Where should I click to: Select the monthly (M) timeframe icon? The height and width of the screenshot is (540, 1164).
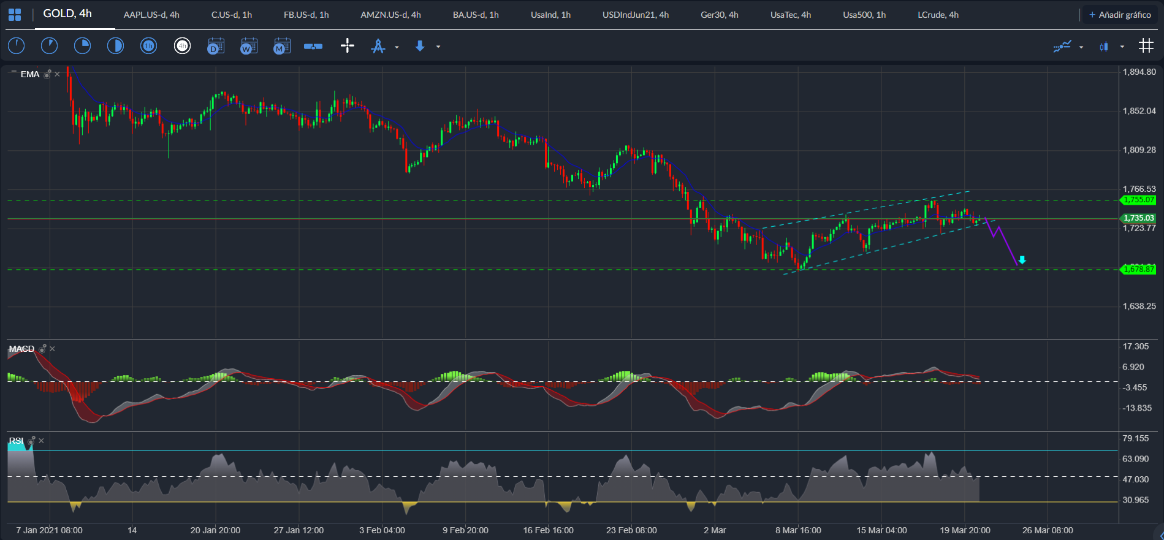click(282, 46)
